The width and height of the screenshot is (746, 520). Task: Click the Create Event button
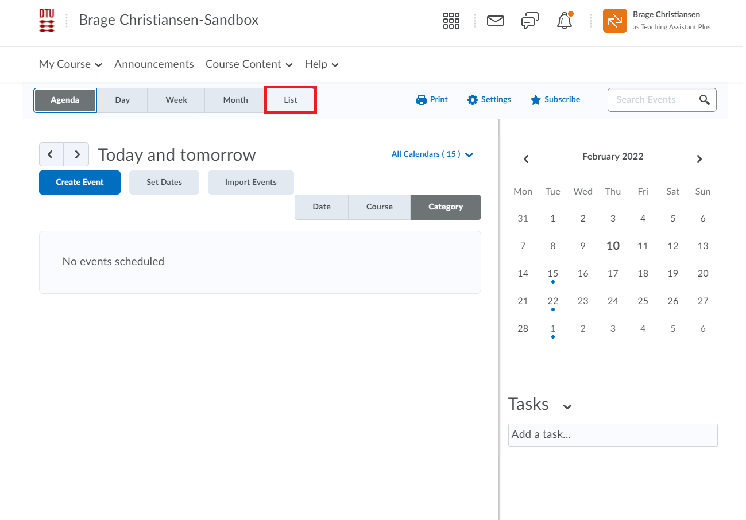tap(80, 183)
